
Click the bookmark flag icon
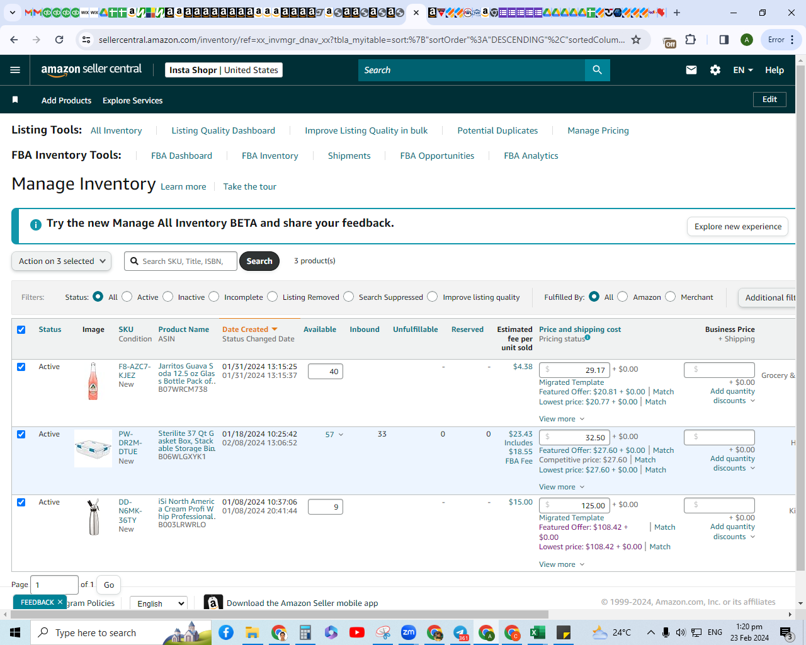tap(15, 100)
